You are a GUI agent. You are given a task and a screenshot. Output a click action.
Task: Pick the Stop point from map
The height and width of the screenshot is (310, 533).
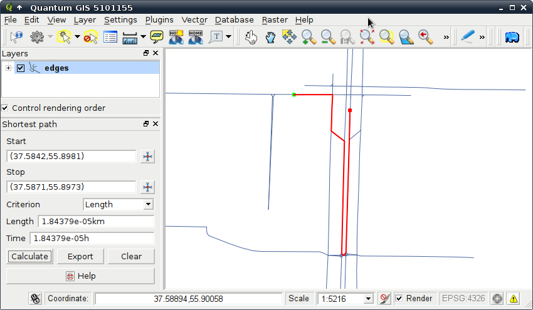coord(147,187)
